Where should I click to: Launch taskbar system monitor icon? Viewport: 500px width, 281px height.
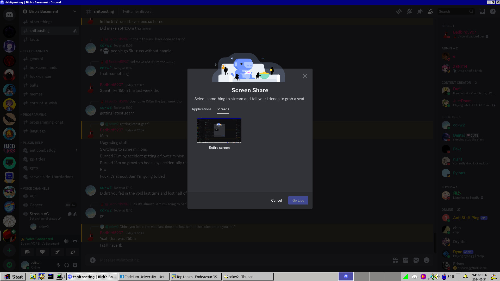pos(59,277)
